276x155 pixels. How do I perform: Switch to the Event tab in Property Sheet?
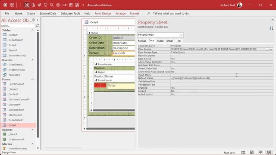pos(160,41)
